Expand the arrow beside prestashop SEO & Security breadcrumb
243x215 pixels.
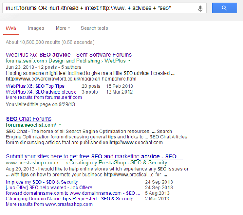coord(171,162)
